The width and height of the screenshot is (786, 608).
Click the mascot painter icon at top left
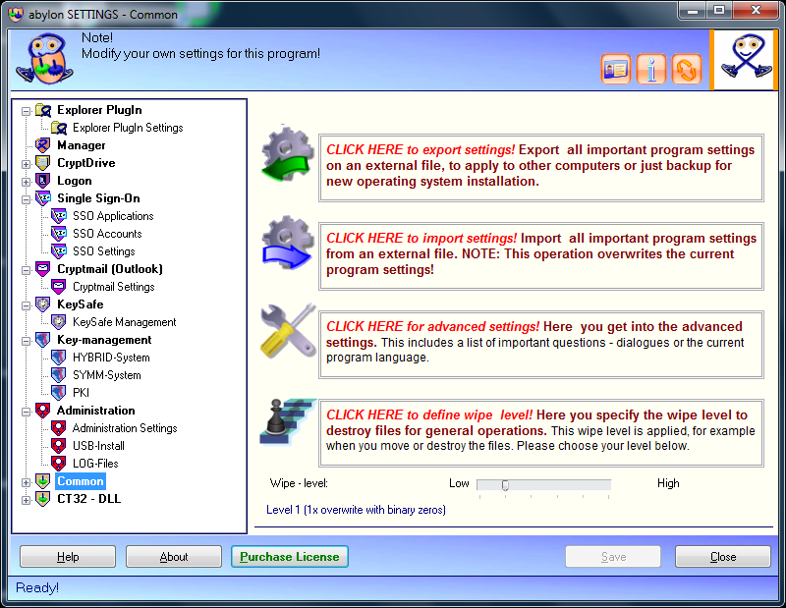click(45, 59)
